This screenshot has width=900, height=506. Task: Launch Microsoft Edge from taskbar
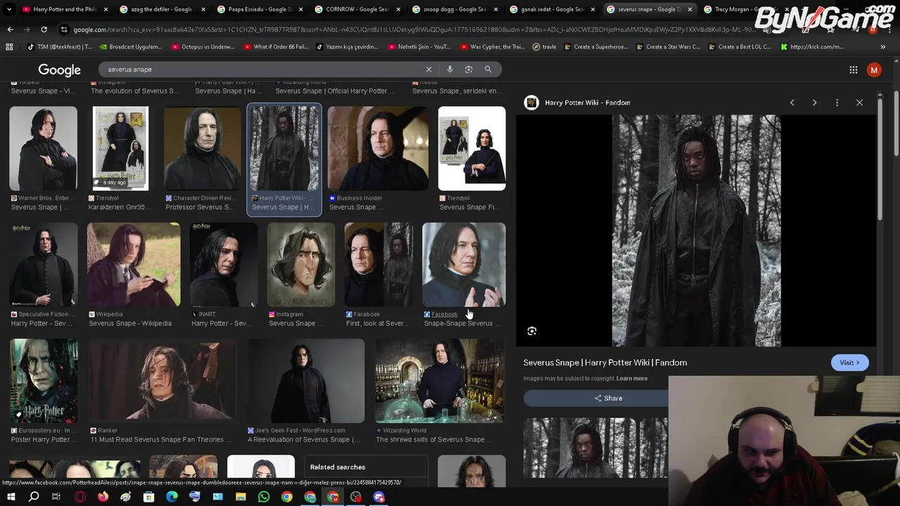pos(172,497)
